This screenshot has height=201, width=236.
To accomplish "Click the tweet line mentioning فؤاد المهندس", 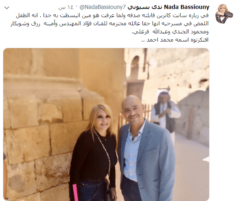I will (109, 24).
